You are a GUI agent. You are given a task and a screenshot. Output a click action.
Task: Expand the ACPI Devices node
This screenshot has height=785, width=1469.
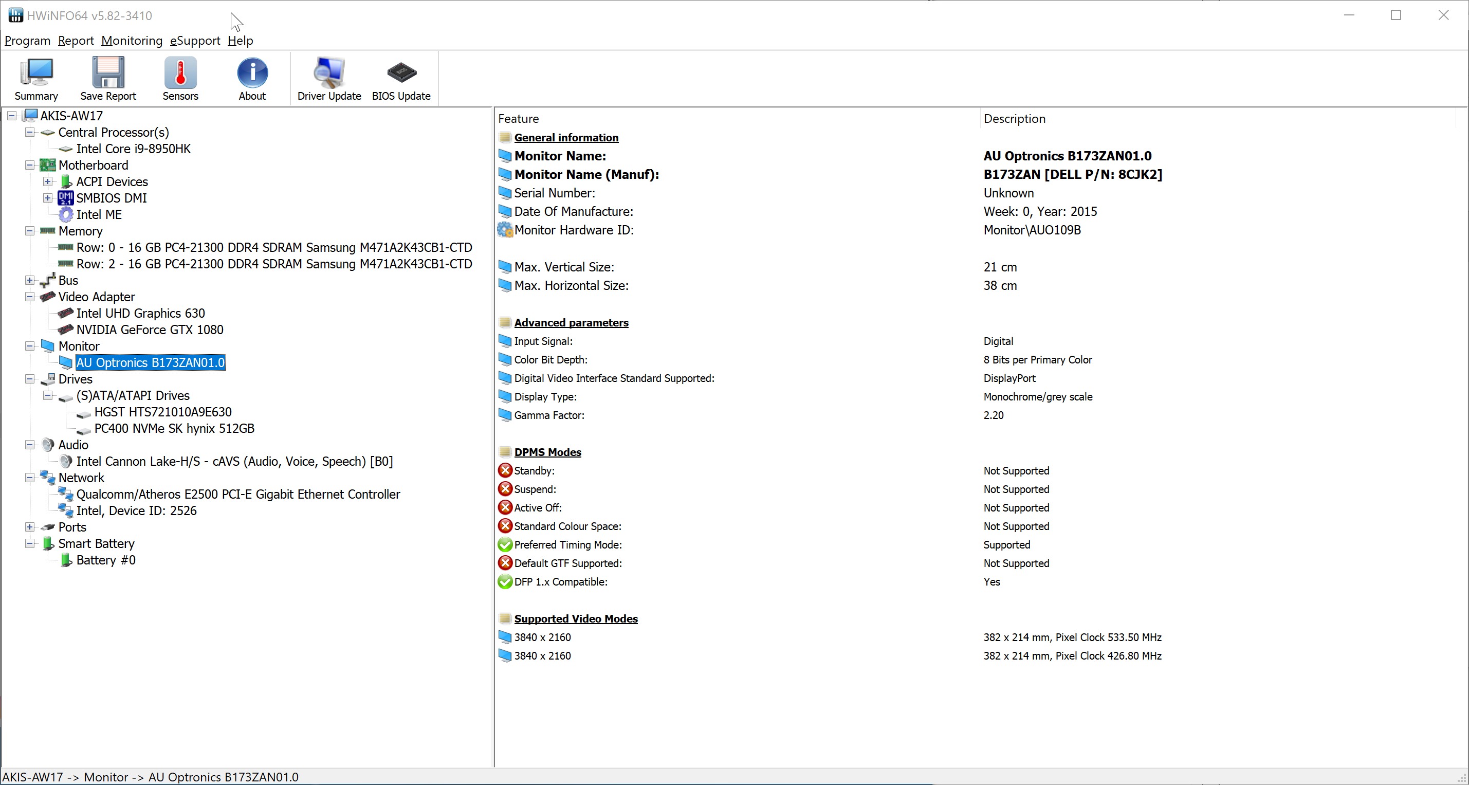pos(48,181)
